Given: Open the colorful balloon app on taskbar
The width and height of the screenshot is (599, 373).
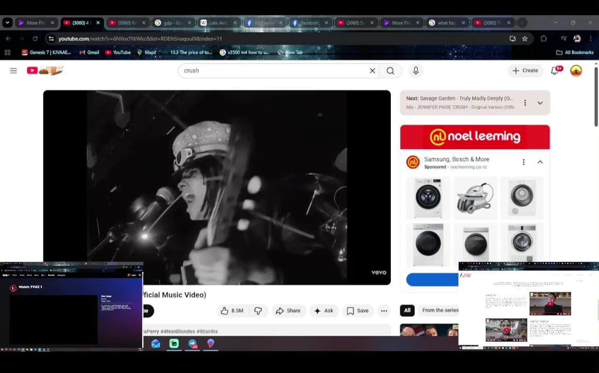Looking at the screenshot, I should [x=211, y=343].
